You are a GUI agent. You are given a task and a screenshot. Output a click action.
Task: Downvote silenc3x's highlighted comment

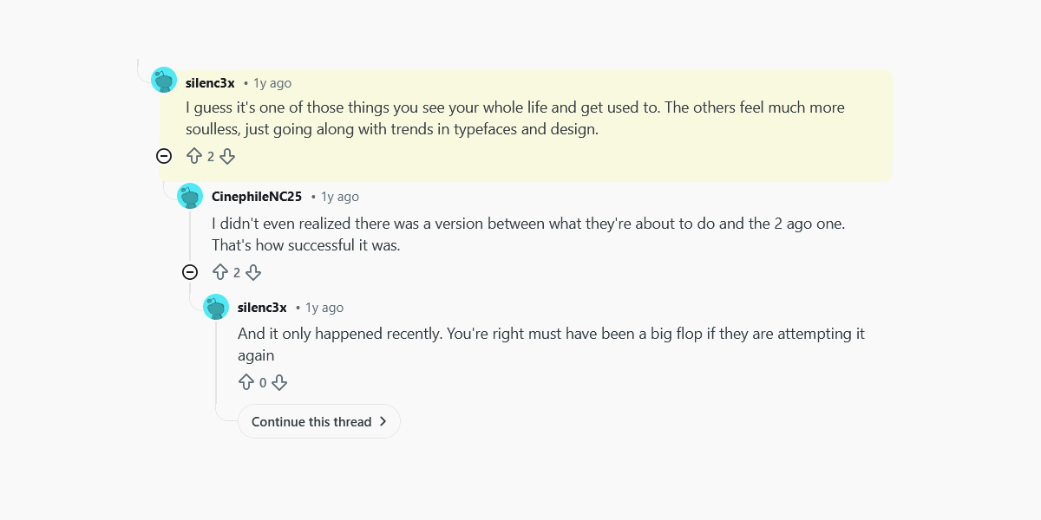[x=227, y=156]
